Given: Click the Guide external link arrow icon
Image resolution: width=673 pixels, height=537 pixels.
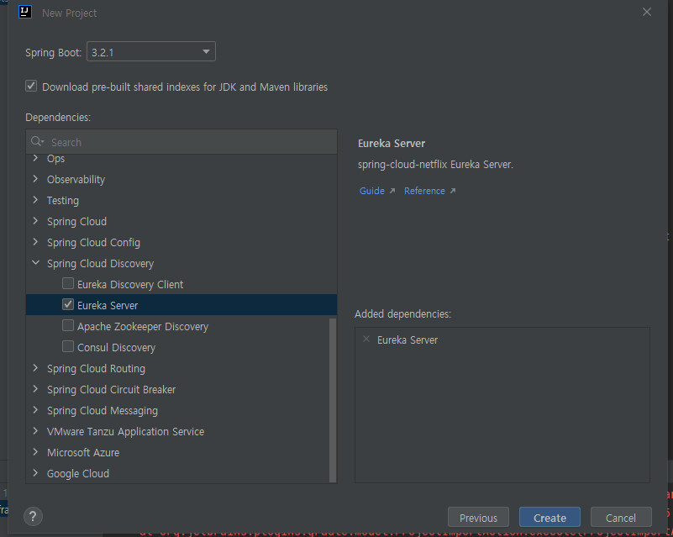Looking at the screenshot, I should (392, 191).
